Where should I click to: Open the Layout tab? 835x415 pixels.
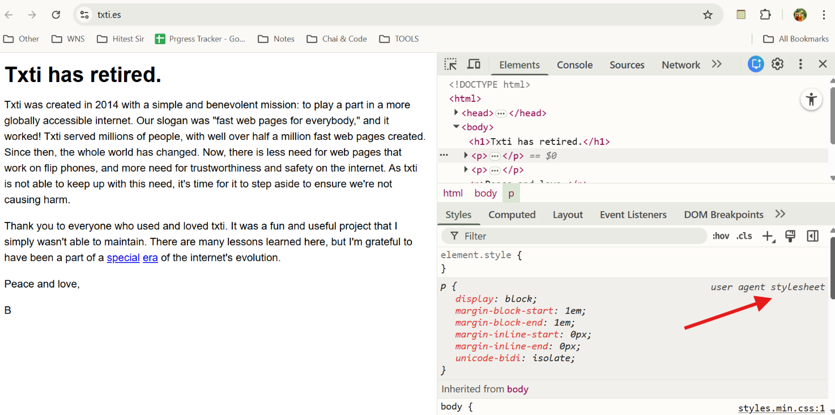point(568,215)
